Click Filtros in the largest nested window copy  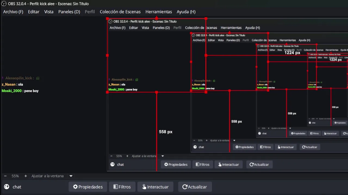(x=203, y=164)
